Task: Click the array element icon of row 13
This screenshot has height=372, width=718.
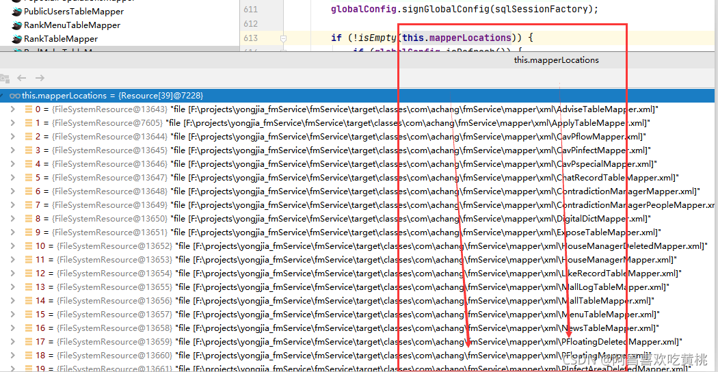Action: click(29, 287)
